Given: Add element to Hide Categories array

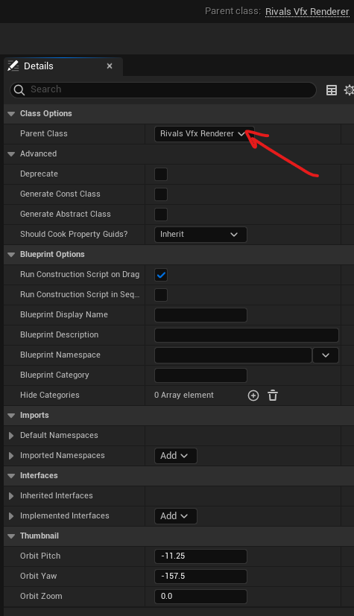Looking at the screenshot, I should point(253,396).
